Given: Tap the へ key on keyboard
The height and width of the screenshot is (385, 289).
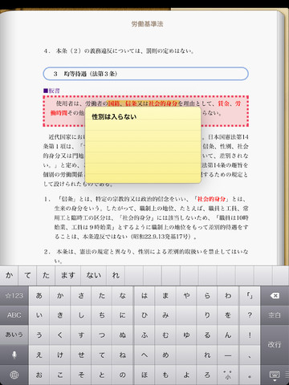Looking at the screenshot, I should pos(144,355).
